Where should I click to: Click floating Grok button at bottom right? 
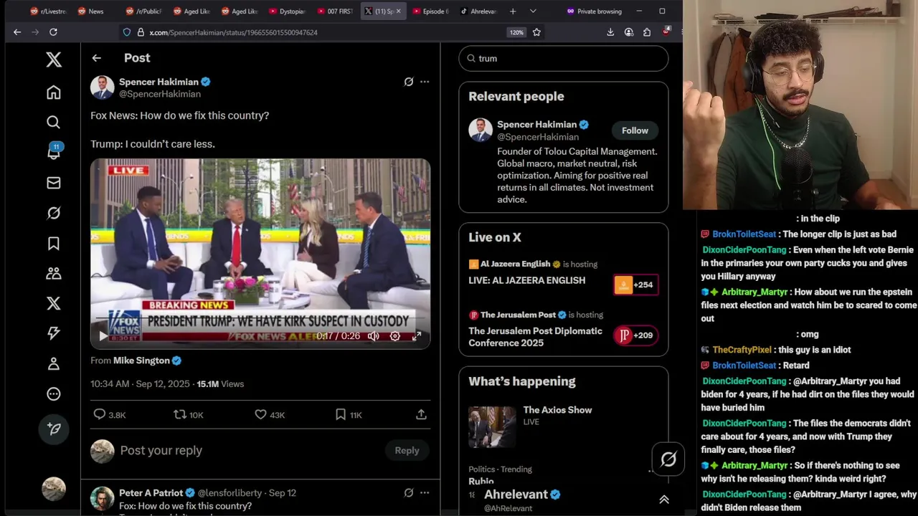tap(668, 459)
